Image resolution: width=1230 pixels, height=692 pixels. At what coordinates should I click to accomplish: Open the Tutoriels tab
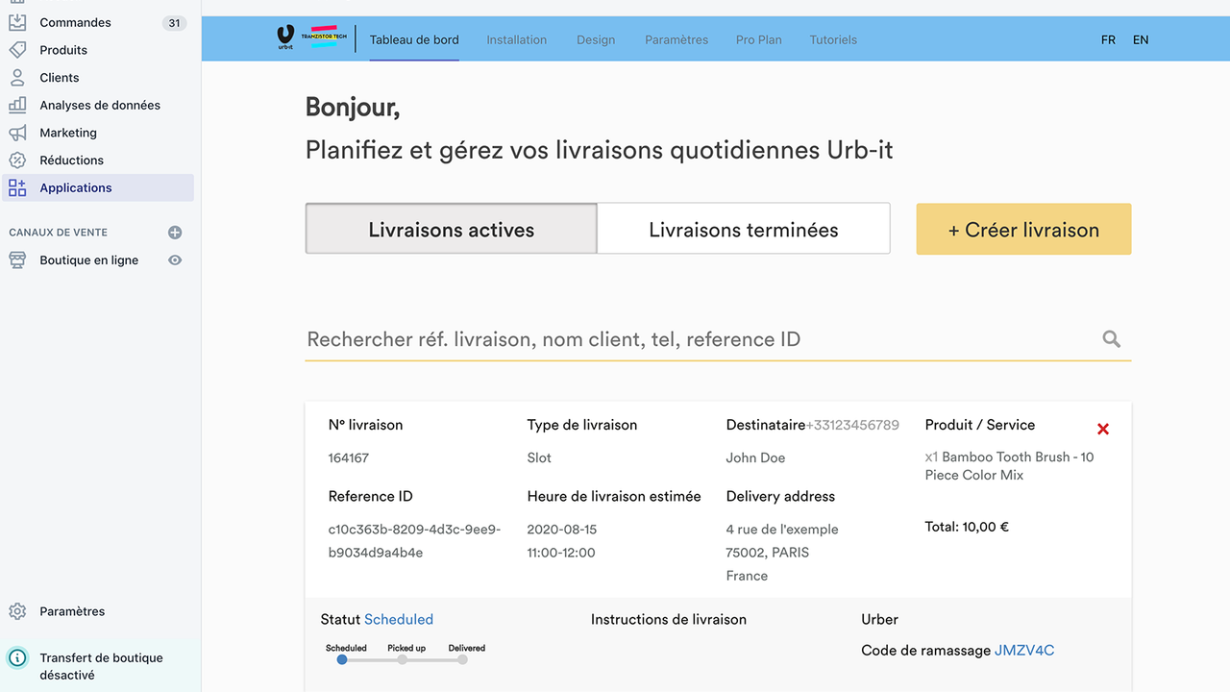tap(833, 39)
